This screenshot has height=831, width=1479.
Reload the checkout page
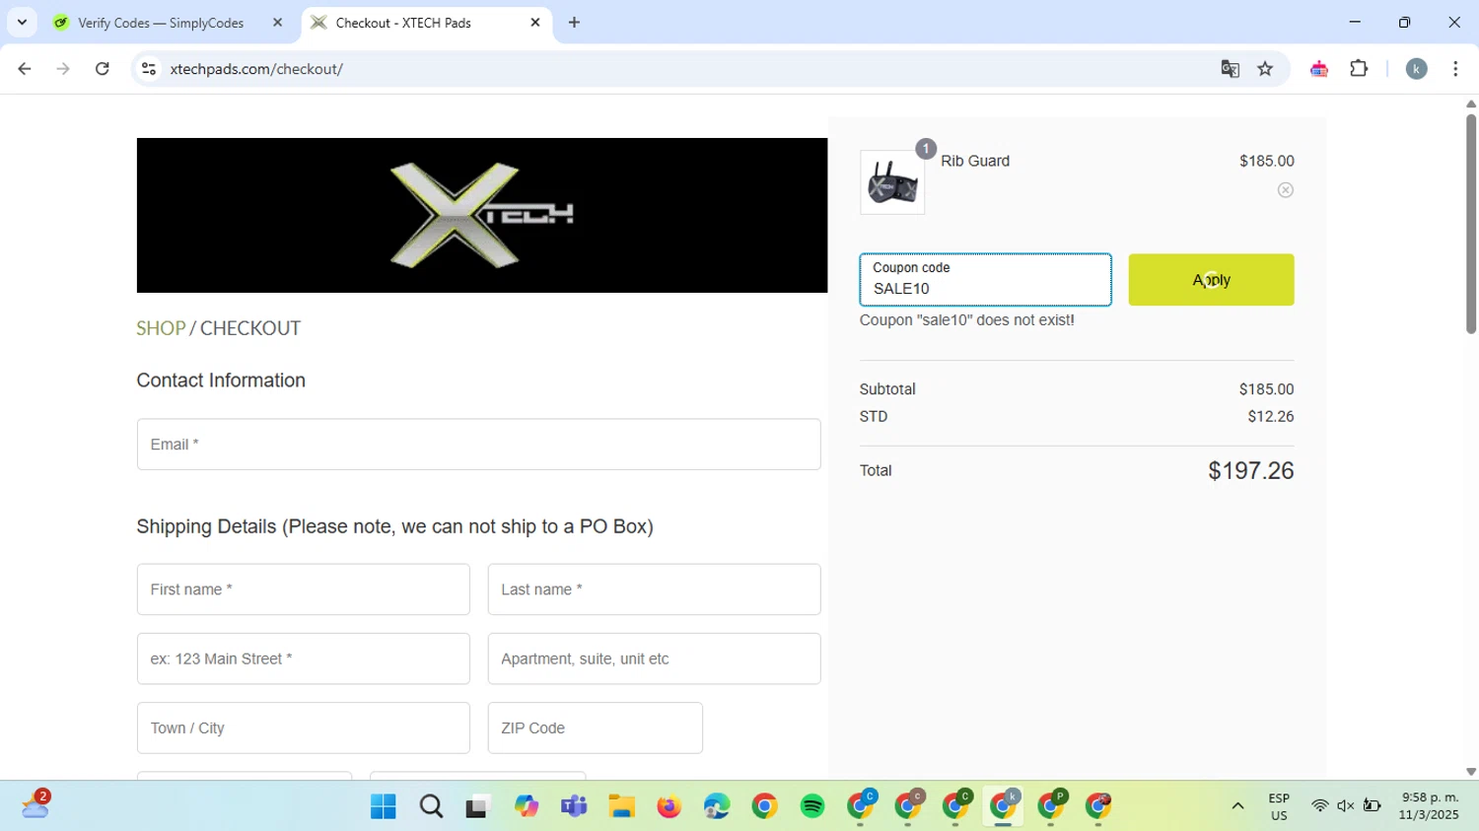tap(103, 69)
